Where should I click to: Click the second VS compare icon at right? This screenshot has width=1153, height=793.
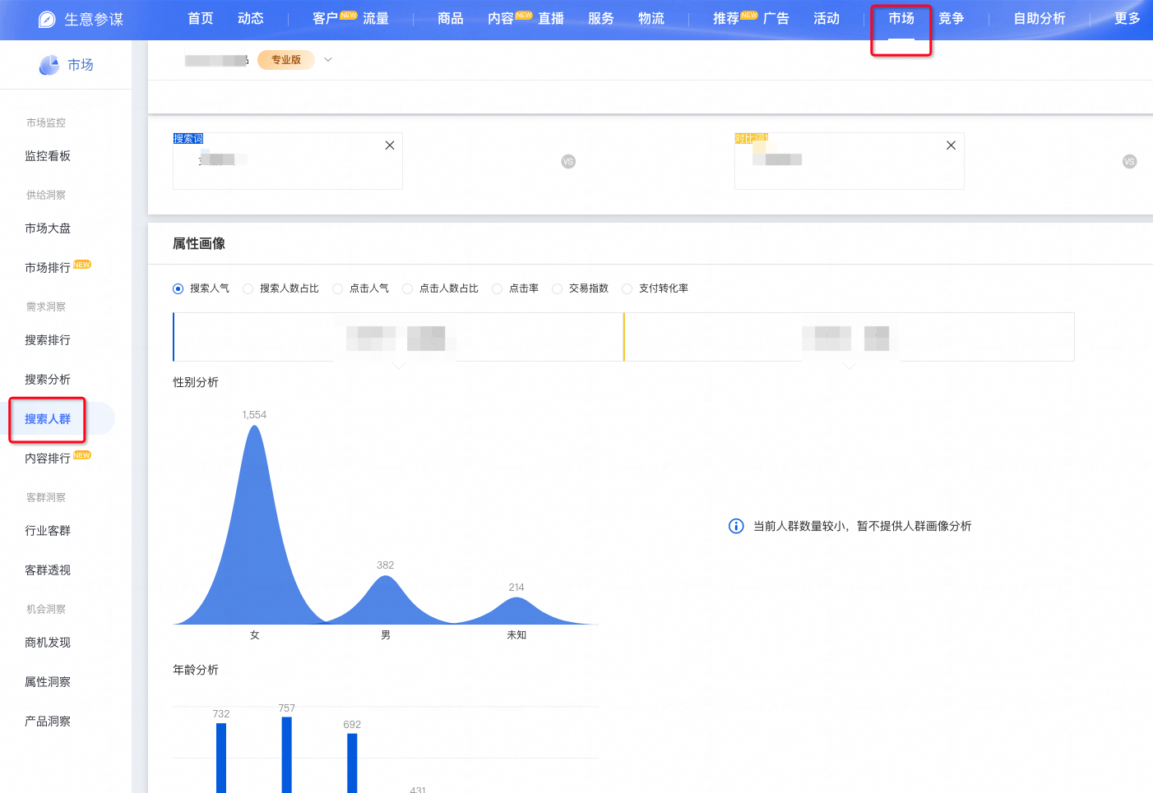(x=1129, y=162)
